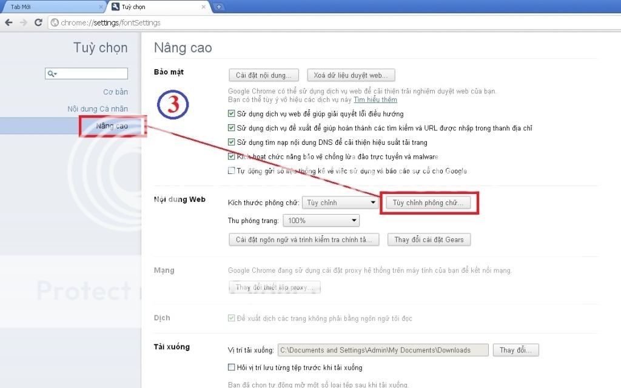Screen dimensions: 621x388
Task: Click the Tùy chỉnh phông chữ button
Action: [x=428, y=202]
